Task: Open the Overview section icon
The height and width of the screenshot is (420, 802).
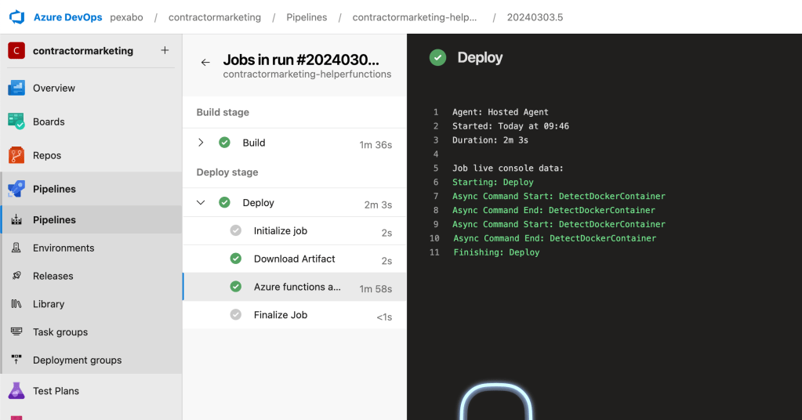Action: (x=16, y=88)
